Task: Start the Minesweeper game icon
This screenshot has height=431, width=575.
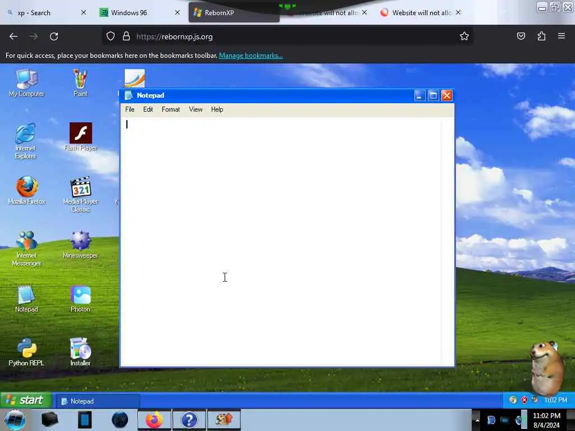Action: tap(80, 245)
